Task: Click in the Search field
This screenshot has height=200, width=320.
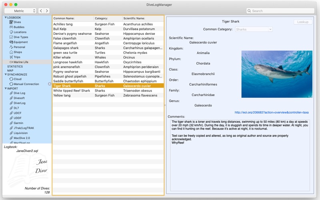Action: (x=280, y=11)
